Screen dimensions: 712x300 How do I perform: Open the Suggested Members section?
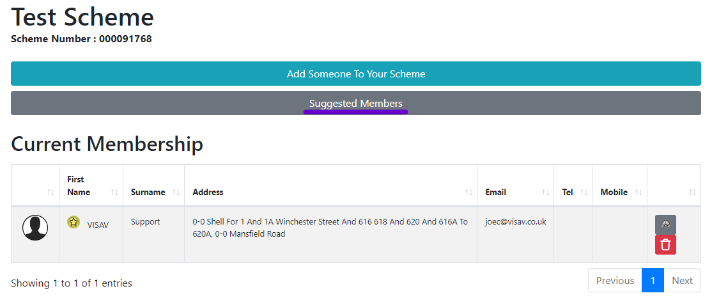356,103
